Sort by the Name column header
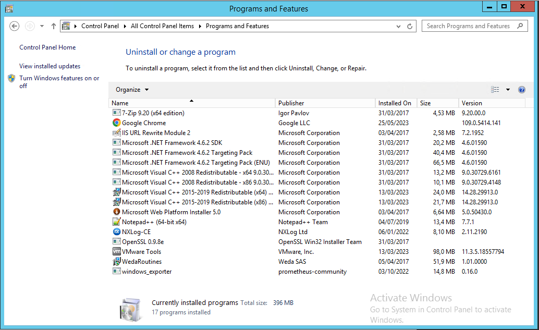 (192, 103)
